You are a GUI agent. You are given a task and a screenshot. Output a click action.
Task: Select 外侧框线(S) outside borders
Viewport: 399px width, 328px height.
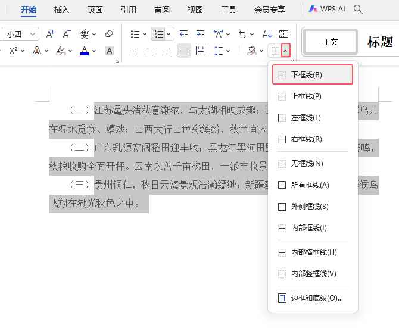click(313, 207)
